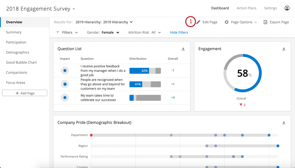Screen dimensions: 295x168
Task: Download the Question List widget
Action: tap(183, 49)
